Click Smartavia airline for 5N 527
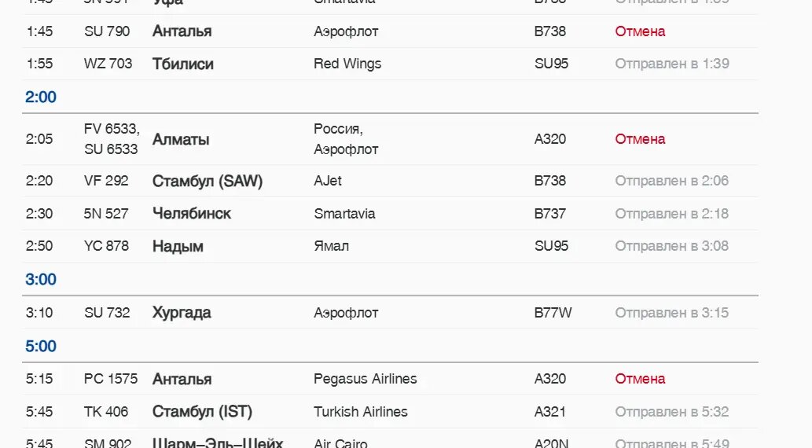This screenshot has height=448, width=812. [x=344, y=214]
